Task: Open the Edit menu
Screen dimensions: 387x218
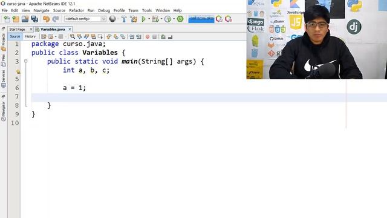Action: (x=15, y=10)
